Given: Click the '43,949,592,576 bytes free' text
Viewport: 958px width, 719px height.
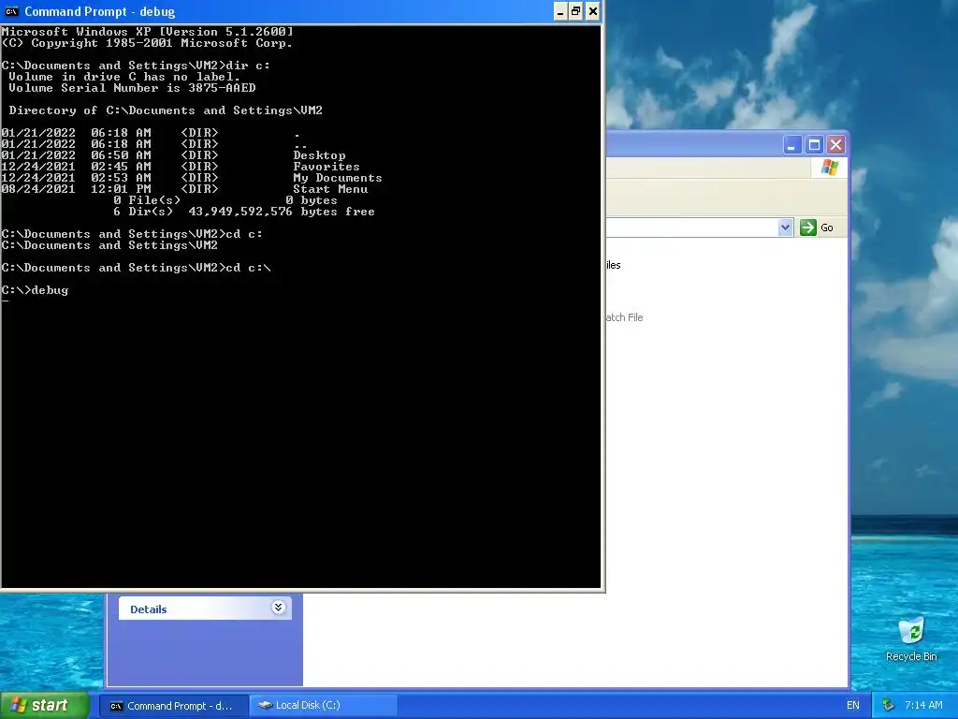Looking at the screenshot, I should [x=282, y=212].
